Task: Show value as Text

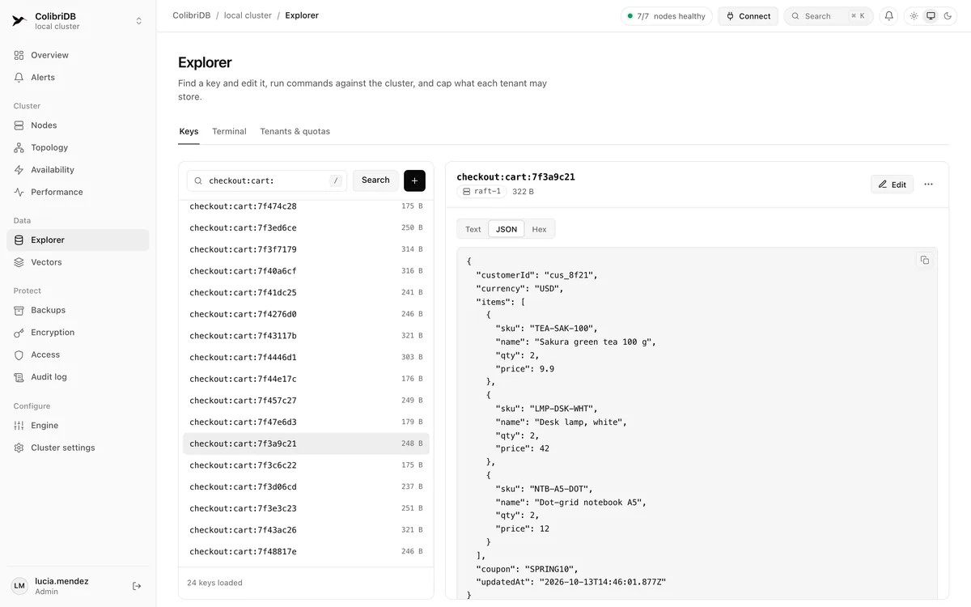Action: [x=473, y=229]
